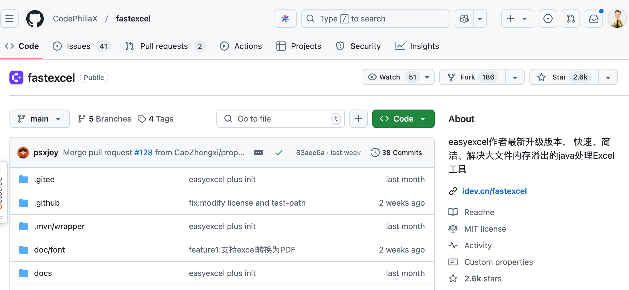Expand the Star lists dropdown

[608, 77]
